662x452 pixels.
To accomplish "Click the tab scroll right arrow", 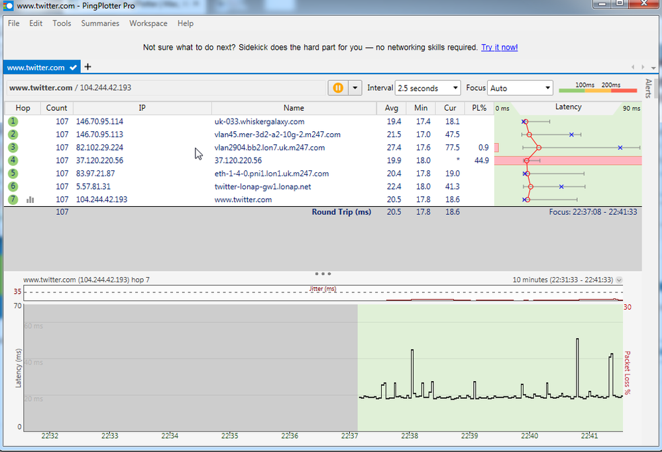I will click(641, 67).
